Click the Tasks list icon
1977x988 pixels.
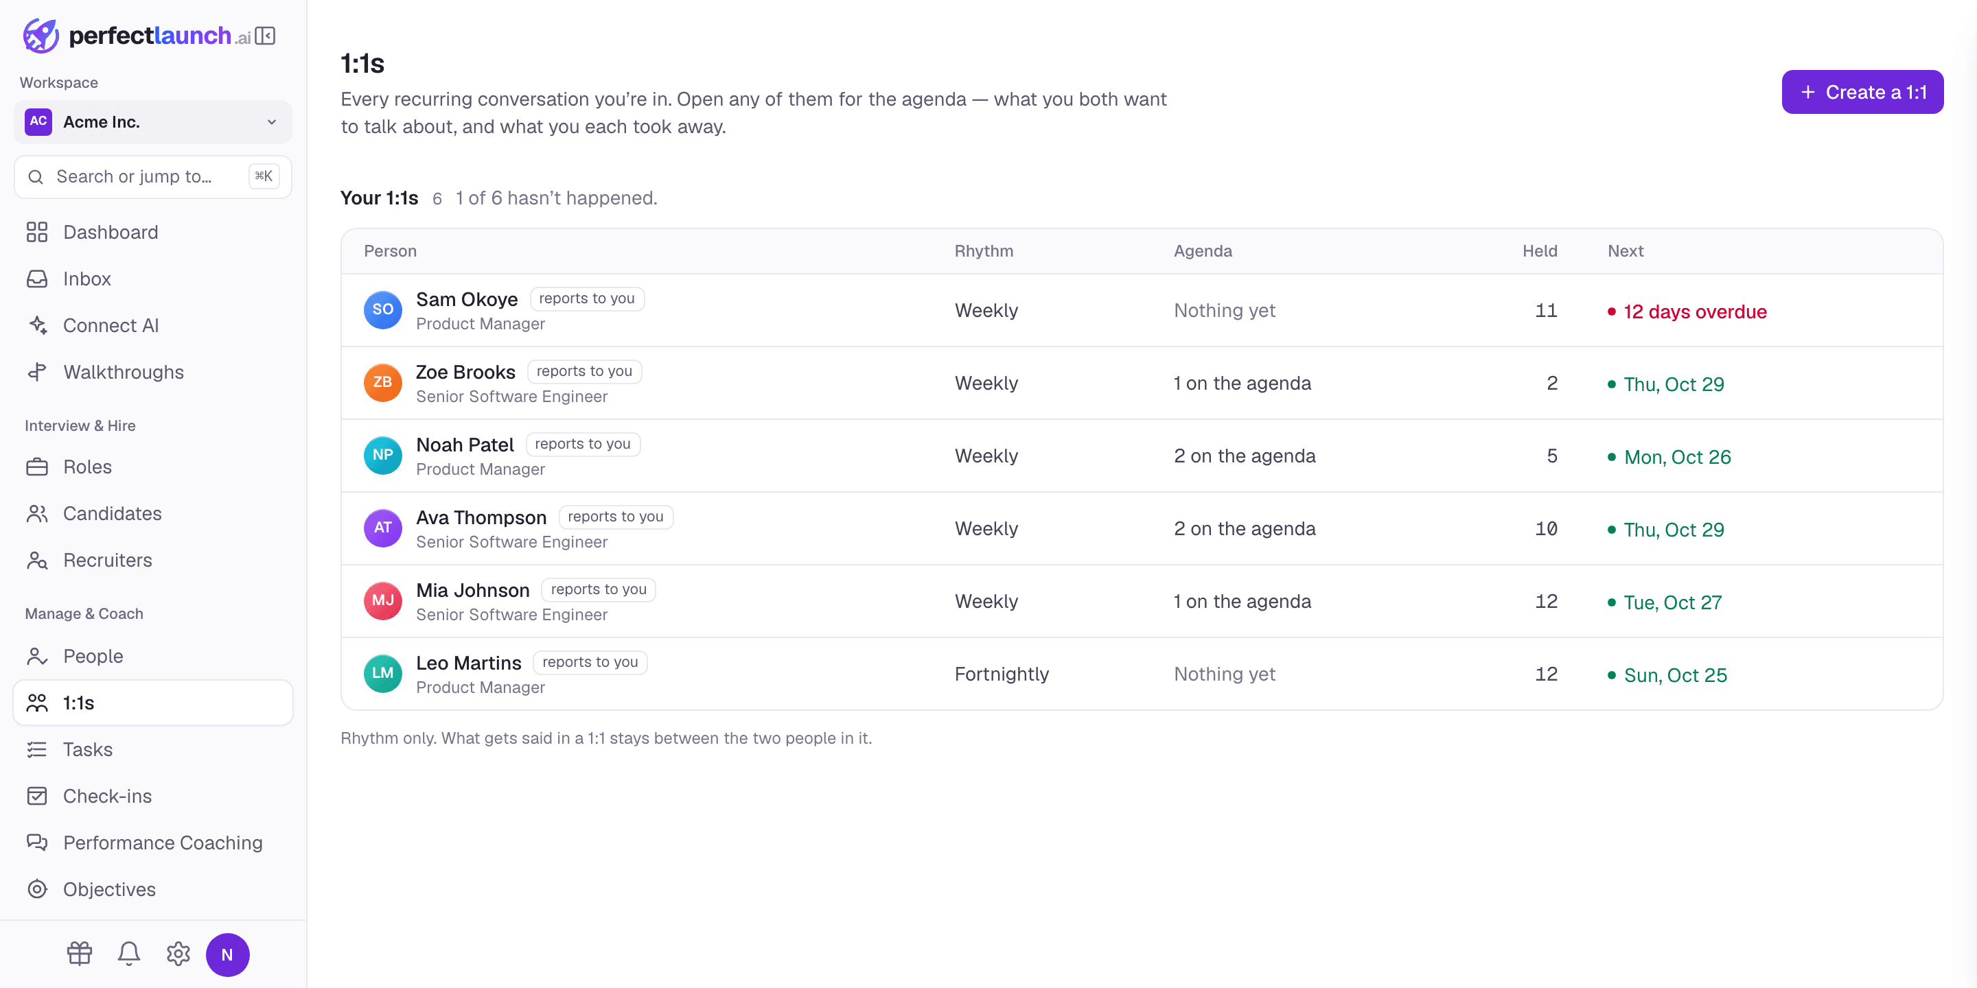(x=37, y=749)
